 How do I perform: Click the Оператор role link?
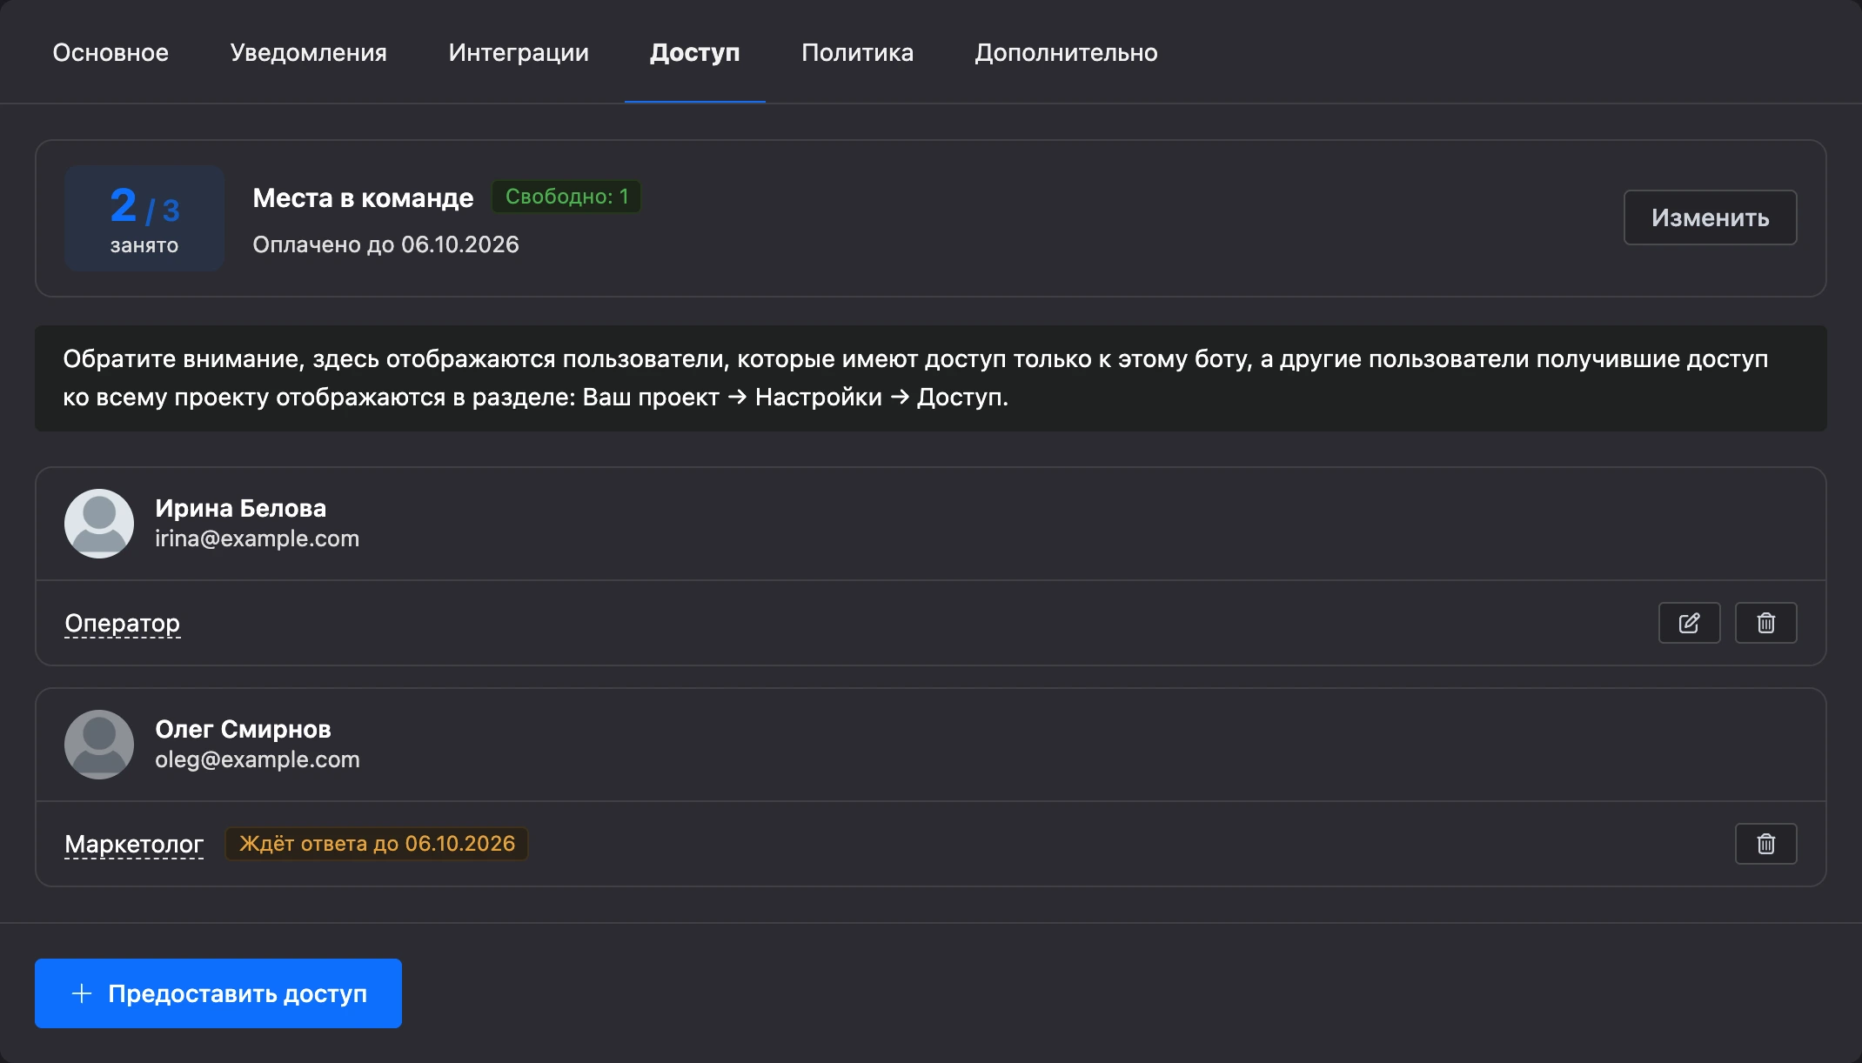[x=123, y=624]
